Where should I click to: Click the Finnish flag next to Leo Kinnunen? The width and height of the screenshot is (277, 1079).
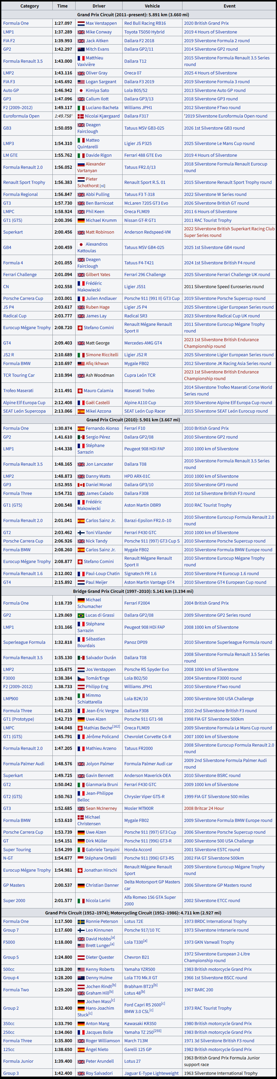point(81,930)
